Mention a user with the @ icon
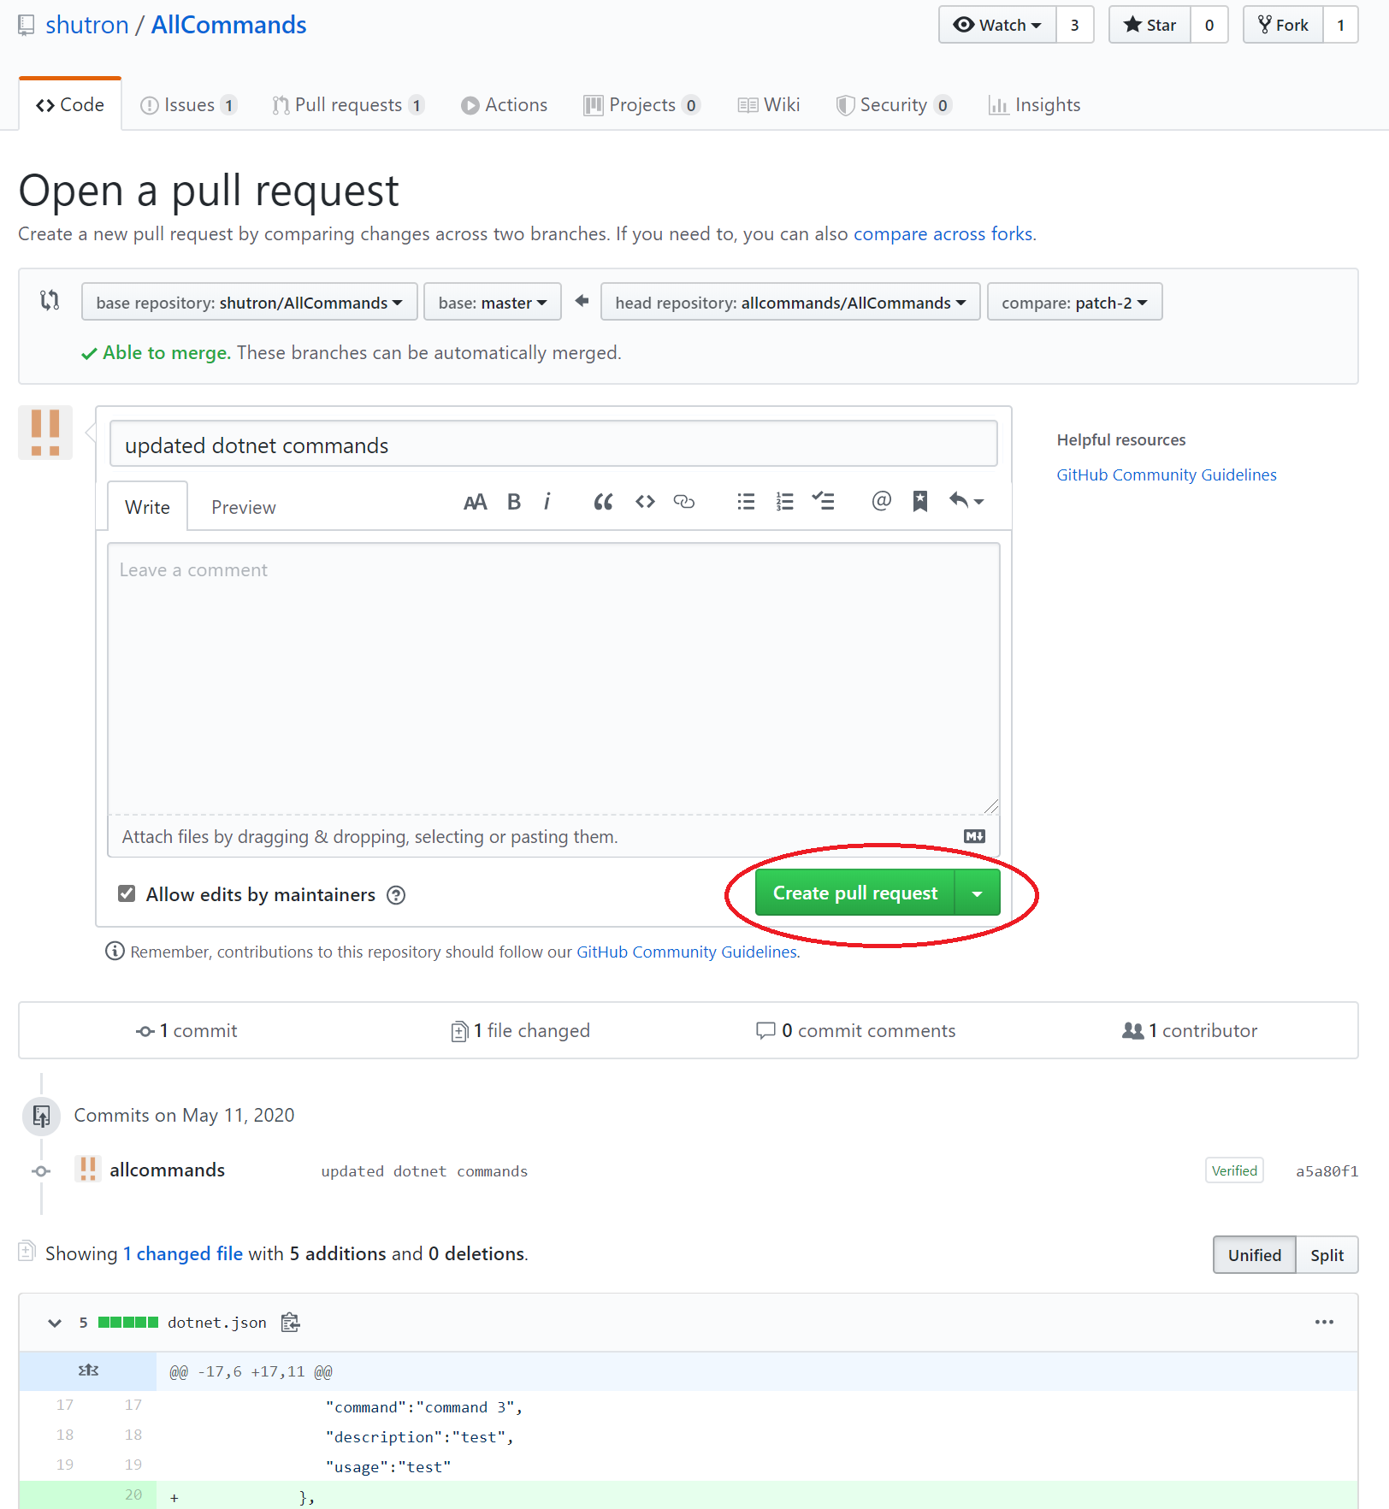This screenshot has height=1509, width=1389. click(881, 501)
